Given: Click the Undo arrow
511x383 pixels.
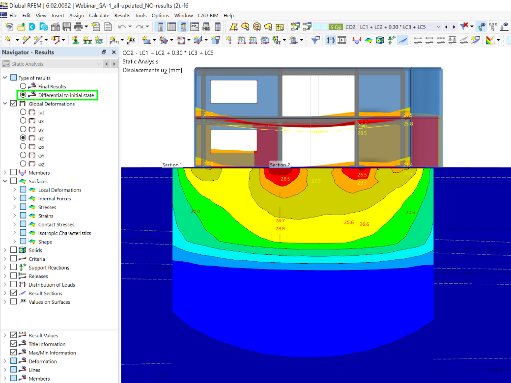Looking at the screenshot, I should 122,27.
